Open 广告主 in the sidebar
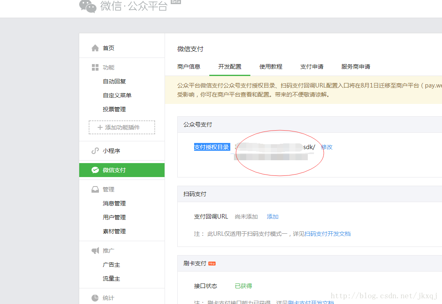 click(111, 265)
